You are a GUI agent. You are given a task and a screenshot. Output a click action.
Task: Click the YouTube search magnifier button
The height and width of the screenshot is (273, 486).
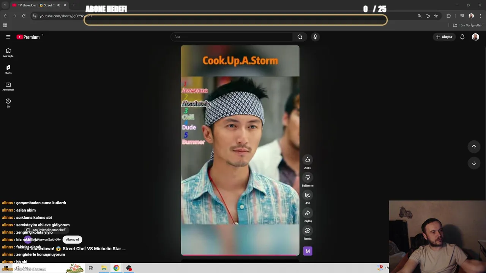[300, 37]
